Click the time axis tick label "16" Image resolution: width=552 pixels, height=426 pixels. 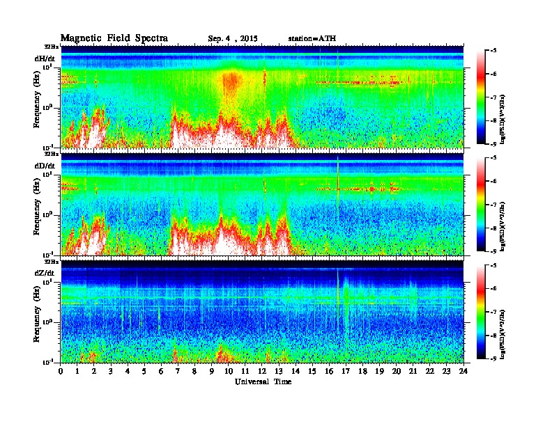point(329,371)
